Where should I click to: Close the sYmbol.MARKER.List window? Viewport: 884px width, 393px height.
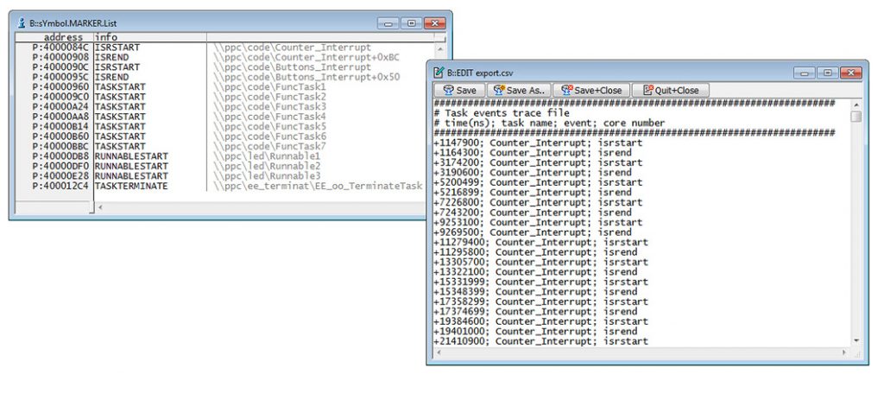click(x=432, y=22)
